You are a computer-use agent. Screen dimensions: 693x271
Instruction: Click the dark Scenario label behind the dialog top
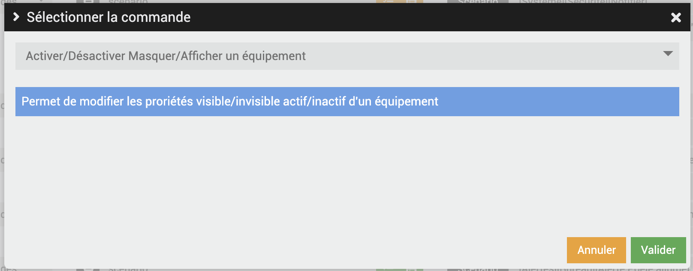tap(477, 2)
